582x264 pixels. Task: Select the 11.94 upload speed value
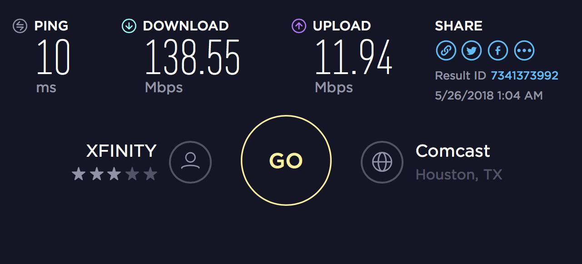pyautogui.click(x=353, y=57)
